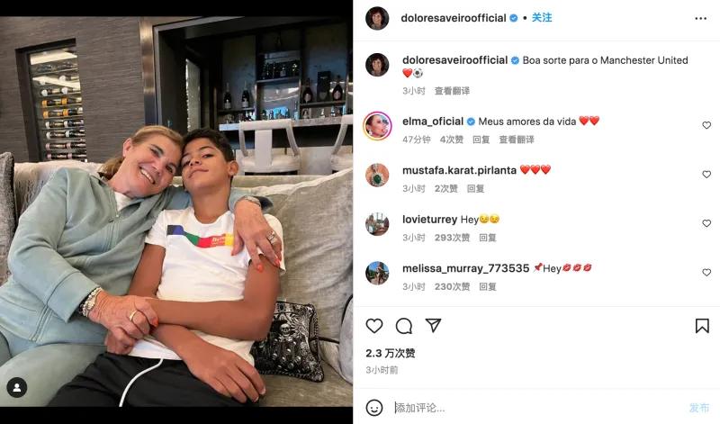Translate the caption with 查看翻译

pos(453,91)
